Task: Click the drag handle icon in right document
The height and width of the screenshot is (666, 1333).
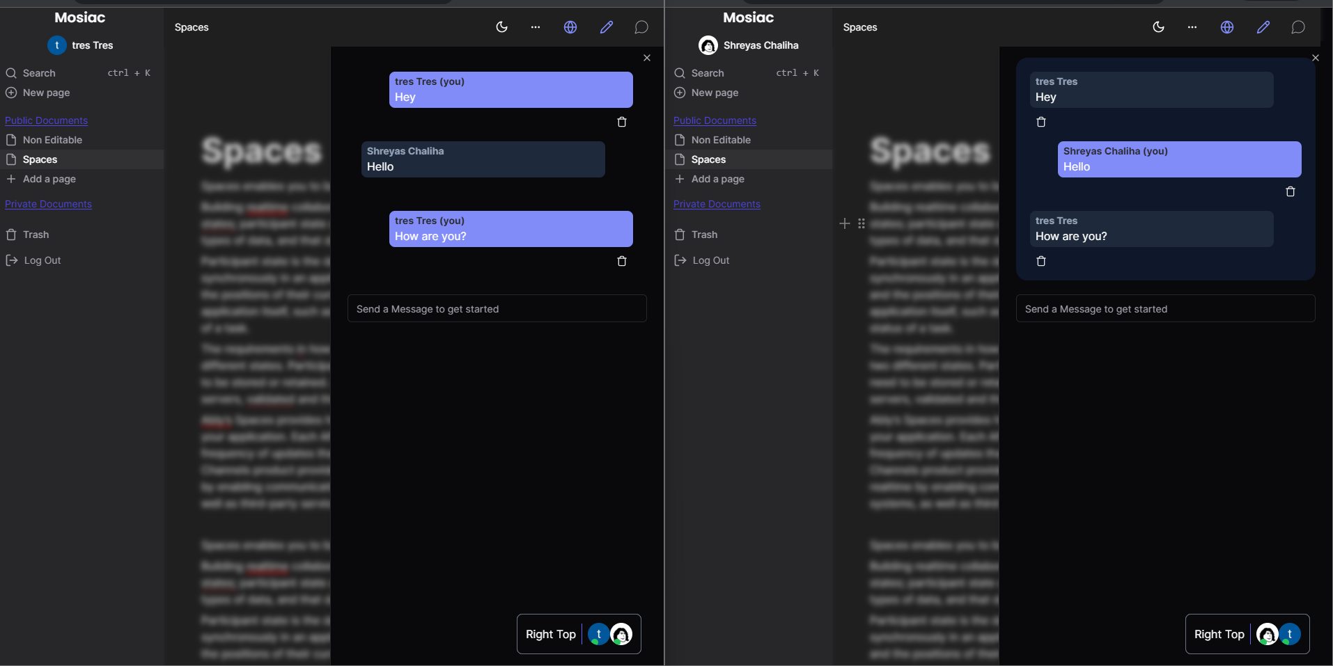Action: pyautogui.click(x=862, y=223)
